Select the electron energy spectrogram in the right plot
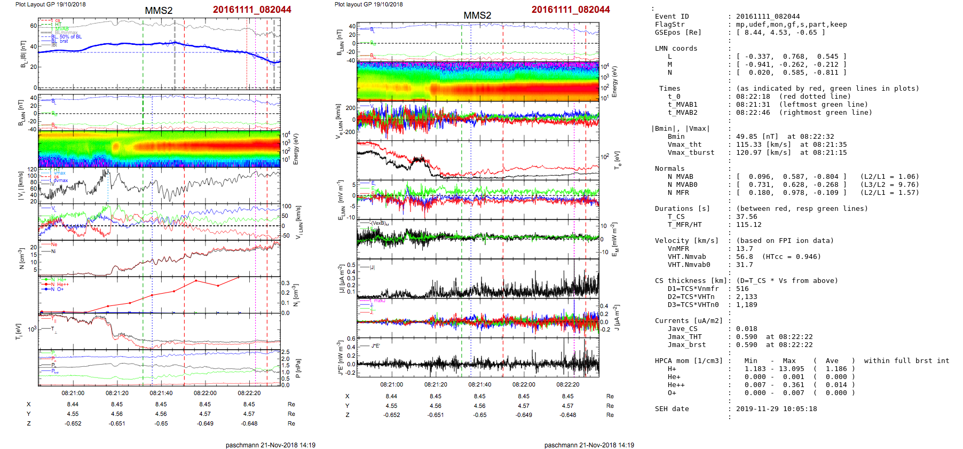The height and width of the screenshot is (449, 963). 477,81
